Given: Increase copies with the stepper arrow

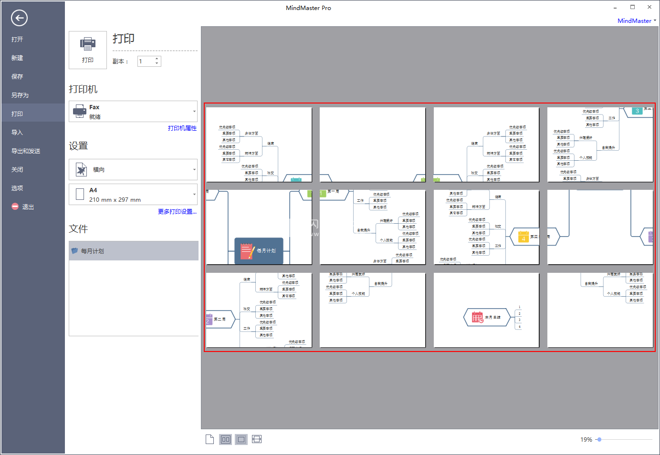Looking at the screenshot, I should (x=157, y=59).
